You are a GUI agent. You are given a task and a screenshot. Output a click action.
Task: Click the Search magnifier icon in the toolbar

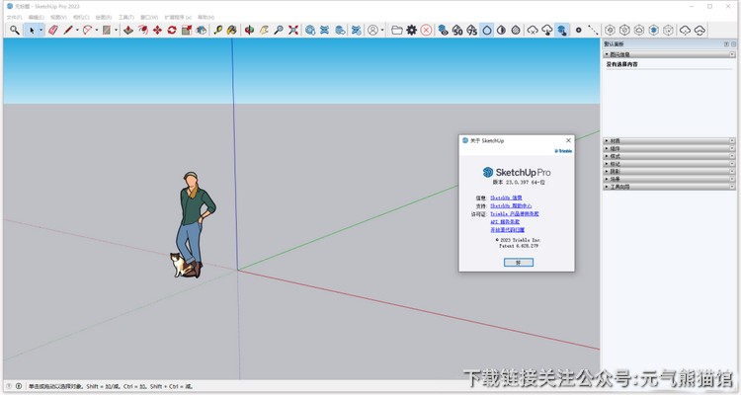[14, 31]
